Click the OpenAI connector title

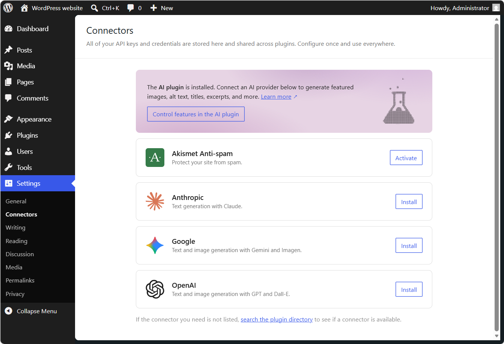click(x=184, y=285)
